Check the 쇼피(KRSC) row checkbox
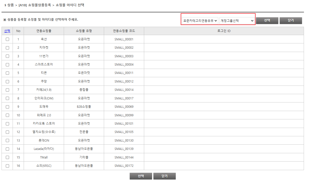Screen dimensions: 310x185 point(7,166)
